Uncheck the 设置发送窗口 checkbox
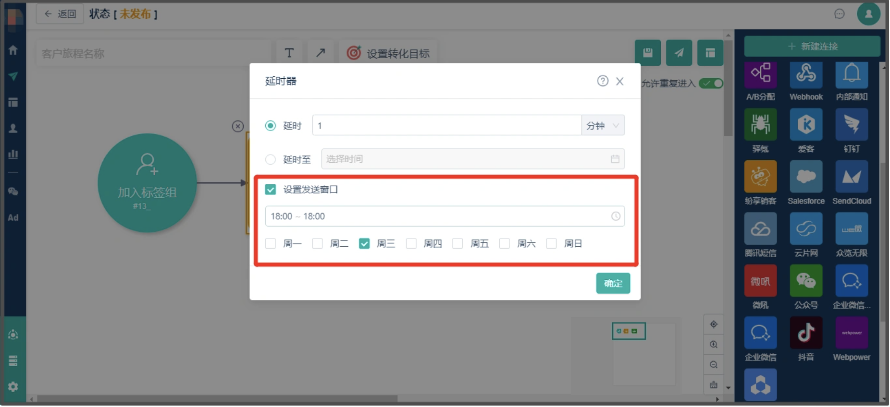Image resolution: width=890 pixels, height=407 pixels. [271, 190]
